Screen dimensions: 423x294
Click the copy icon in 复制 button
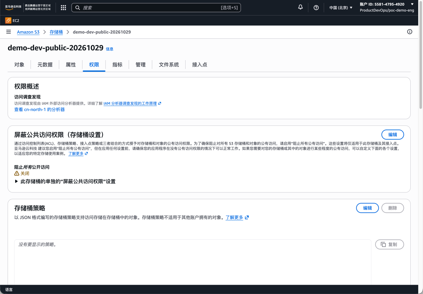coord(383,244)
